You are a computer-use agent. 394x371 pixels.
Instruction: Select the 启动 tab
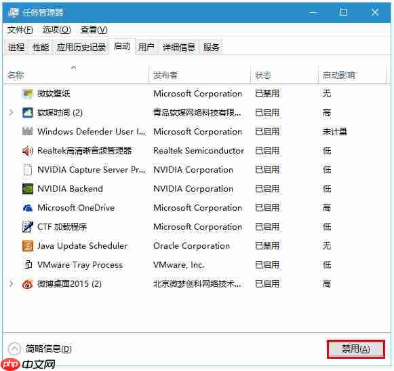[122, 46]
